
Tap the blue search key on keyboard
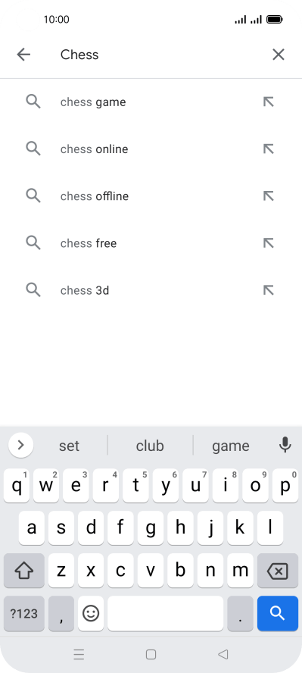[x=278, y=613]
